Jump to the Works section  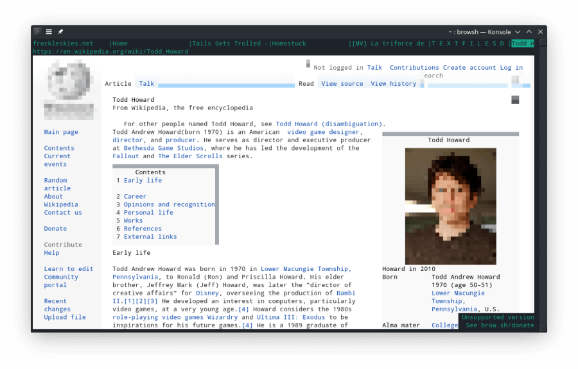133,220
